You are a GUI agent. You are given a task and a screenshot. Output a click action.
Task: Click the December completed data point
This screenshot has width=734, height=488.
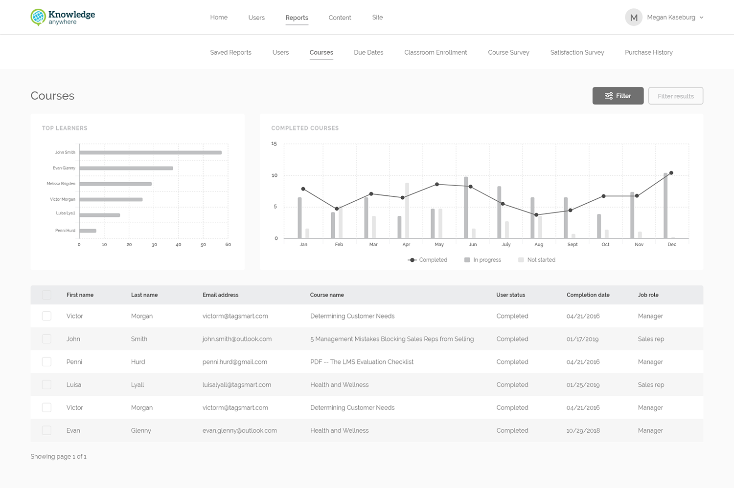pyautogui.click(x=671, y=173)
